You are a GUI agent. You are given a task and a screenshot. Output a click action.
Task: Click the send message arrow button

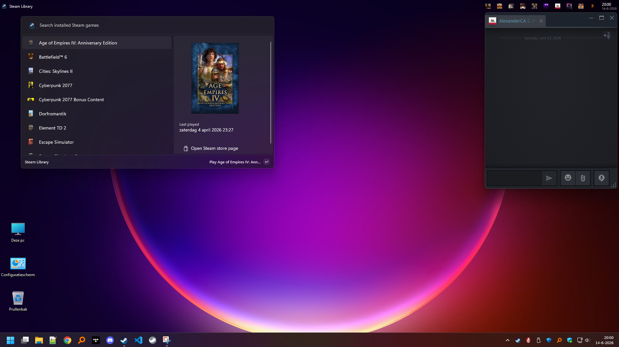pos(549,178)
